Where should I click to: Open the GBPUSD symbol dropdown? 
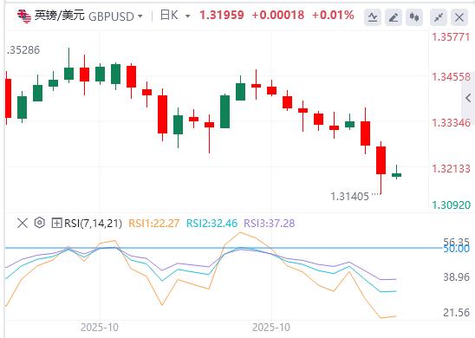[x=140, y=16]
